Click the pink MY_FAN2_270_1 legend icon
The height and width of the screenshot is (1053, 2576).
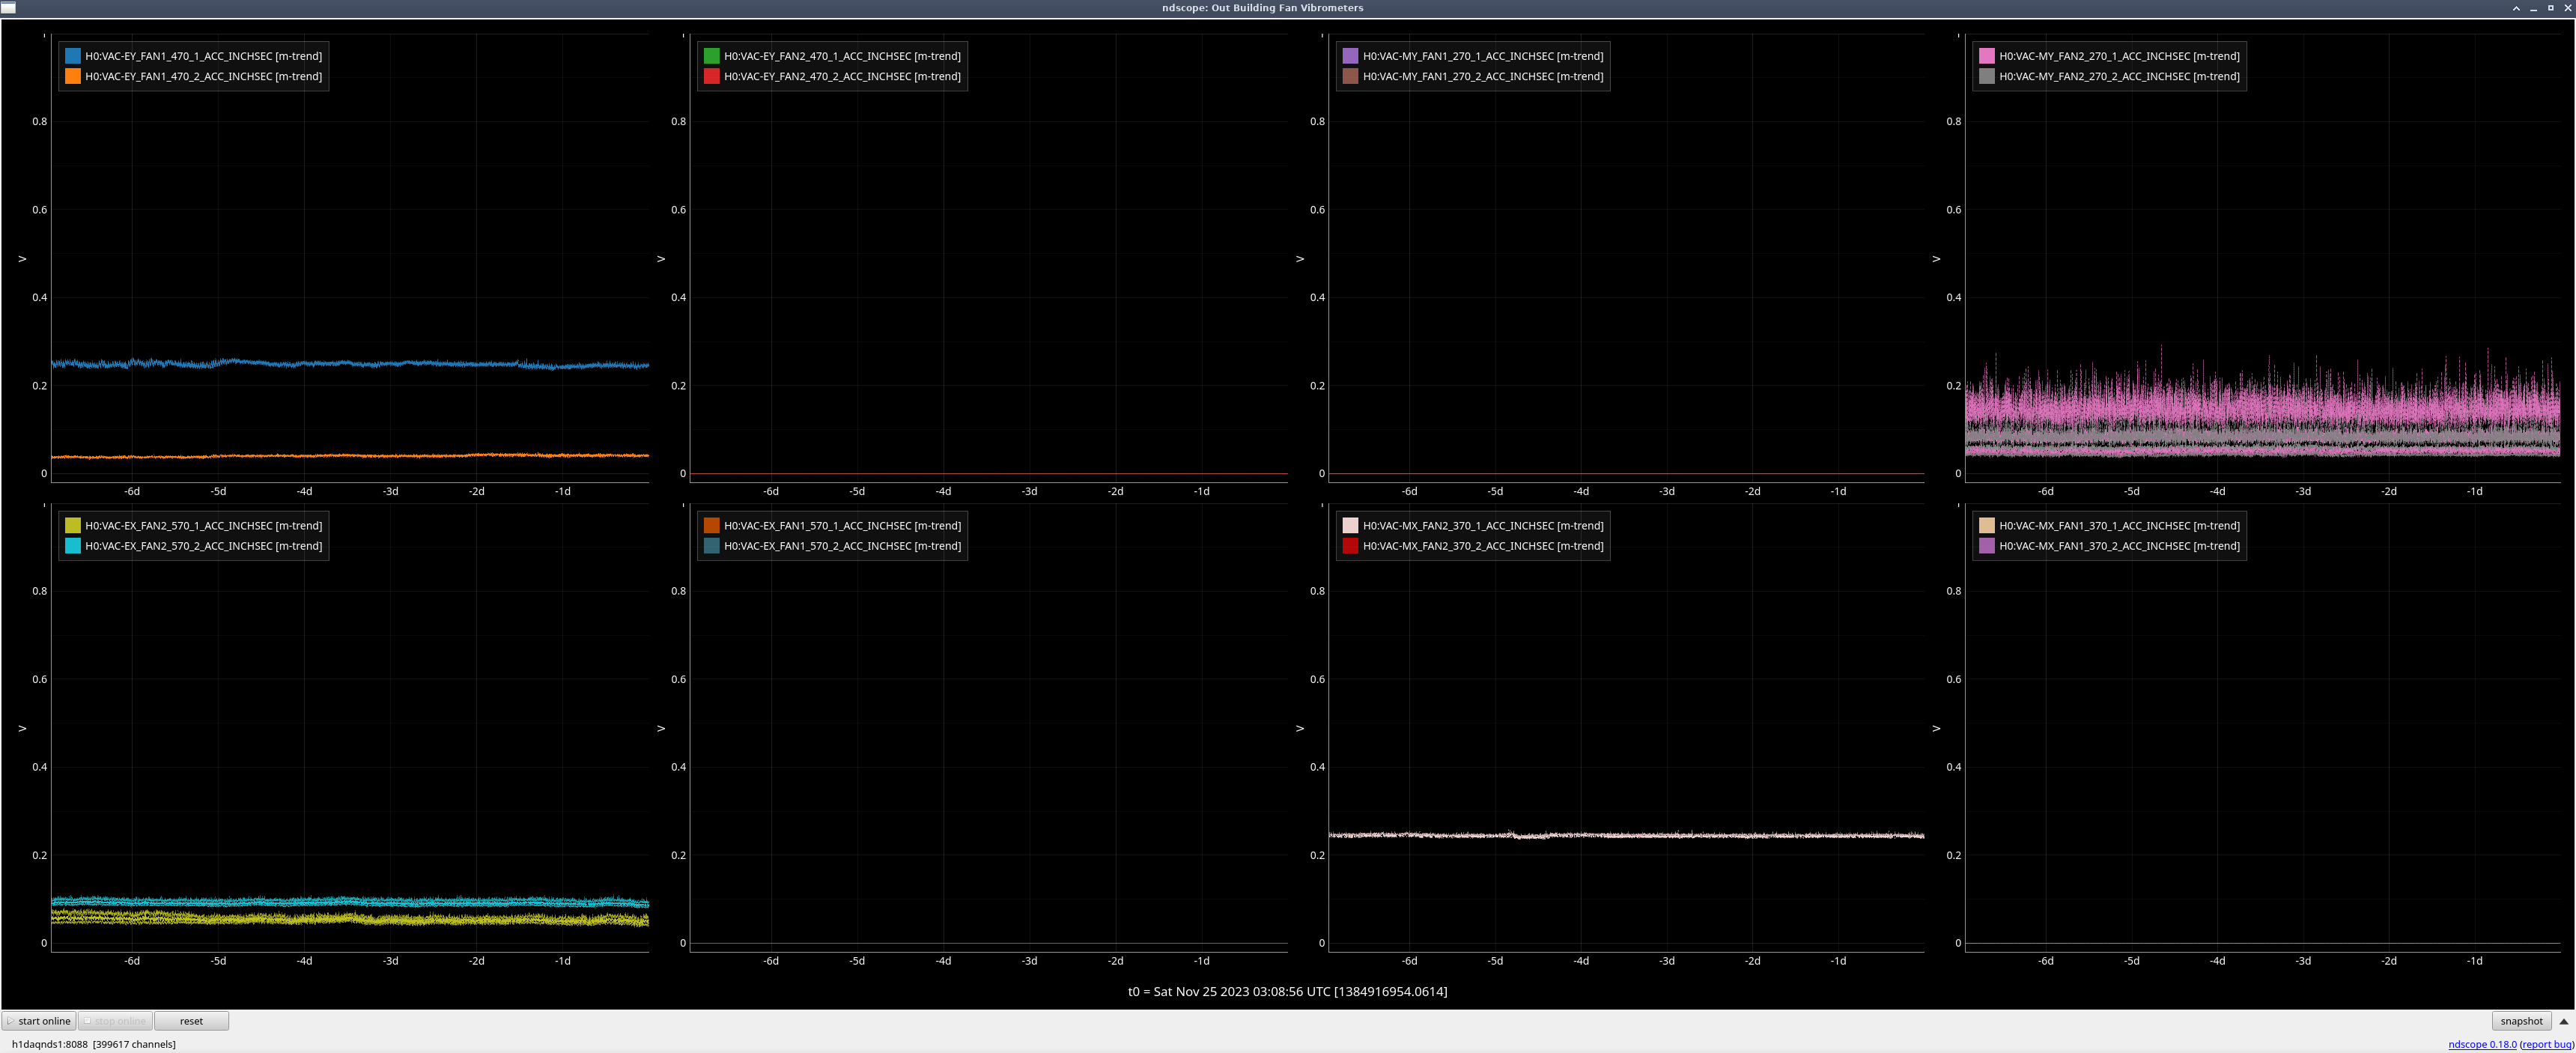coord(1987,56)
